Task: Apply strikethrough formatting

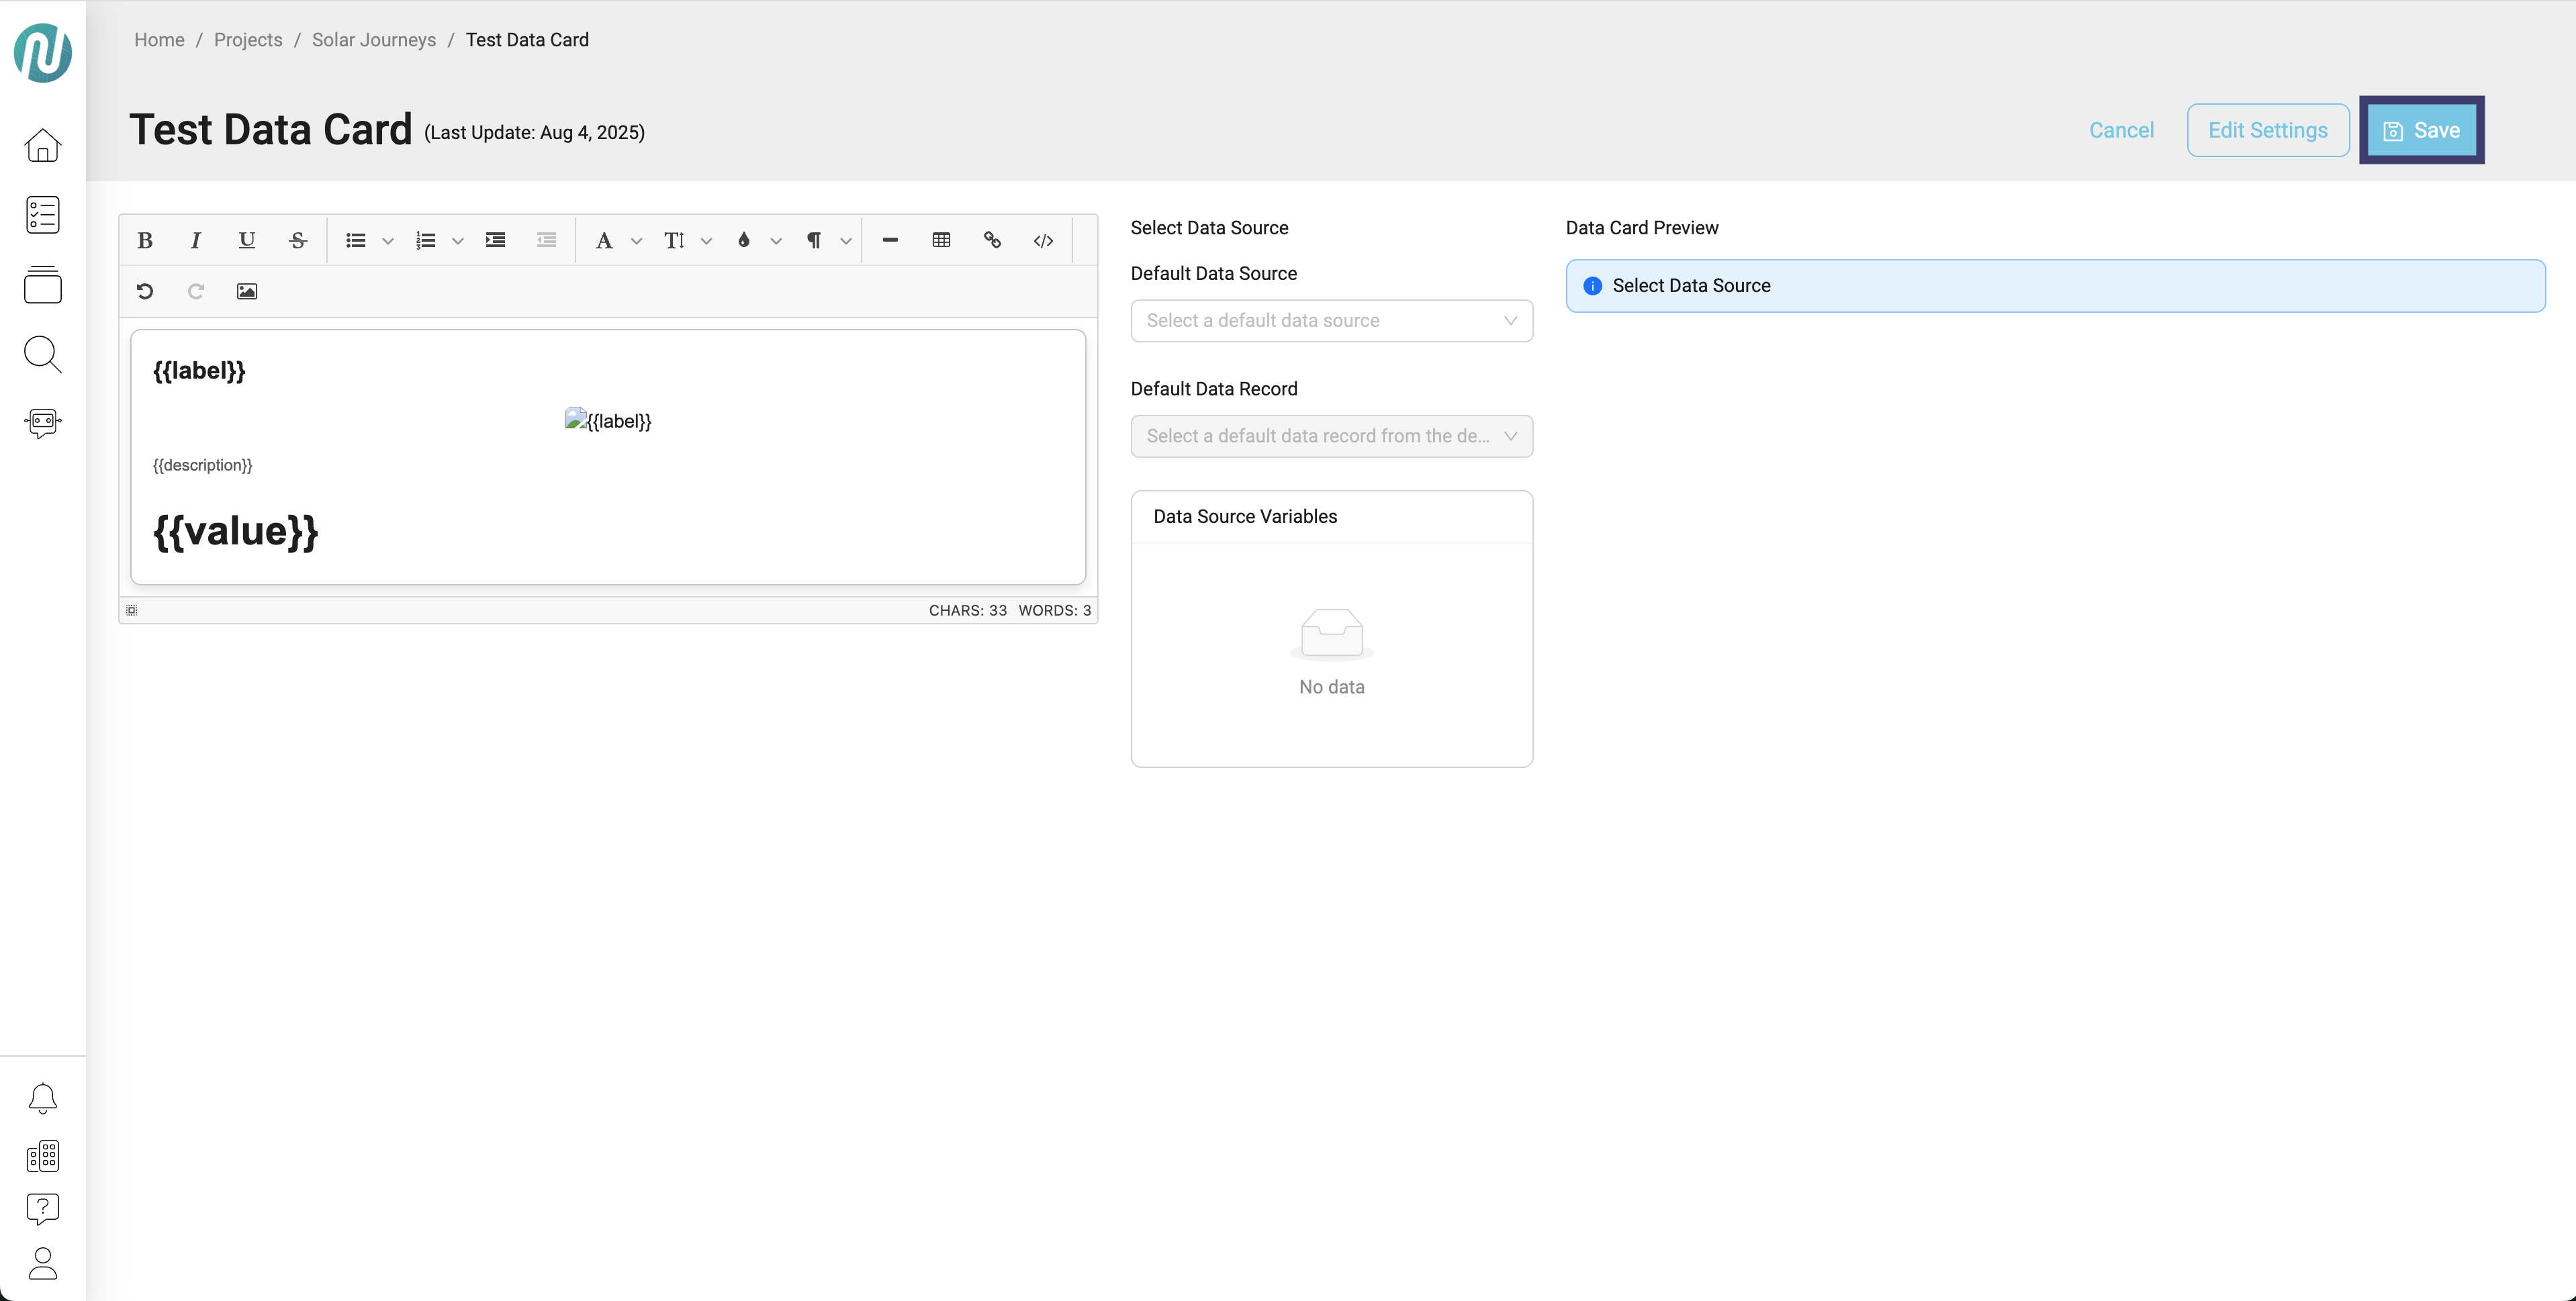Action: coord(298,240)
